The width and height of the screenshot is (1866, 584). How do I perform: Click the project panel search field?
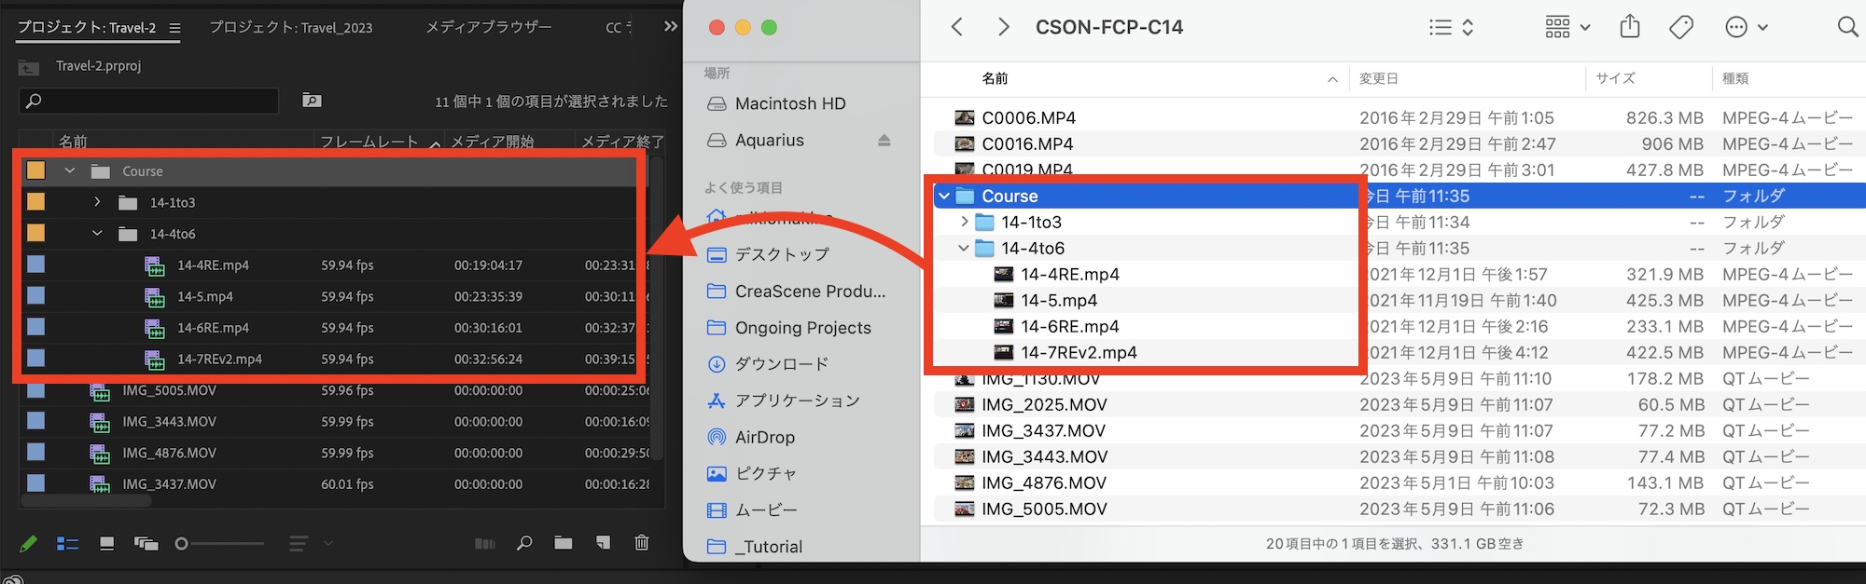click(x=149, y=101)
